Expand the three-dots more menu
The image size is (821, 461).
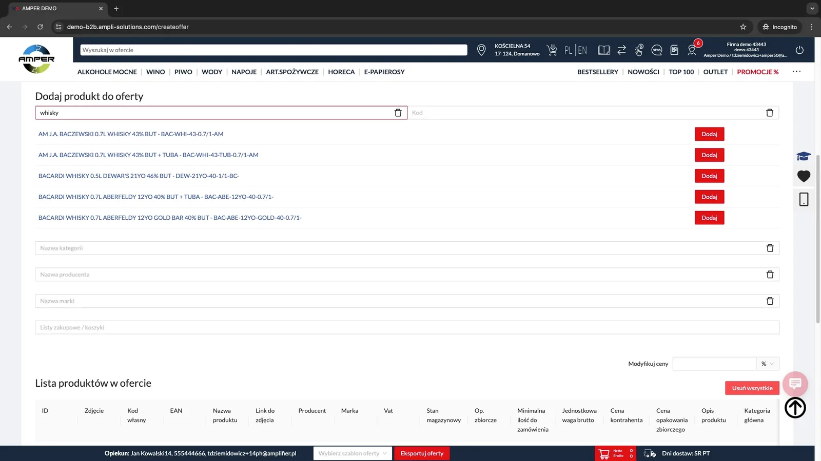[x=796, y=72]
